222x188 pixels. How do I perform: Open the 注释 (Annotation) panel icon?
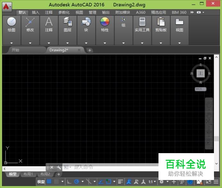[49, 22]
